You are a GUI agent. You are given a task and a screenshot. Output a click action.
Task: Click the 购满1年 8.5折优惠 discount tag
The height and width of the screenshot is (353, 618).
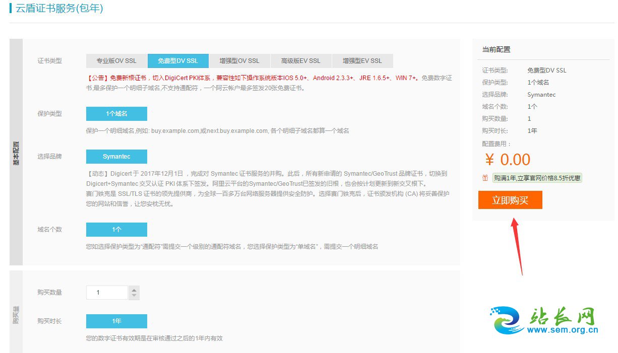point(537,178)
